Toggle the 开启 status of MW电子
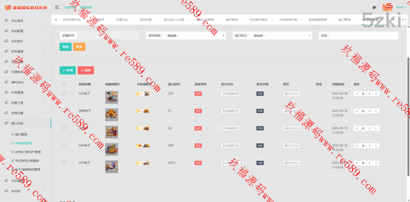This screenshot has width=410, height=202. point(259,145)
